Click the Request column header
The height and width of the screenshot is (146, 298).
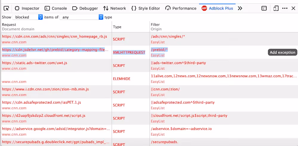click(9, 24)
